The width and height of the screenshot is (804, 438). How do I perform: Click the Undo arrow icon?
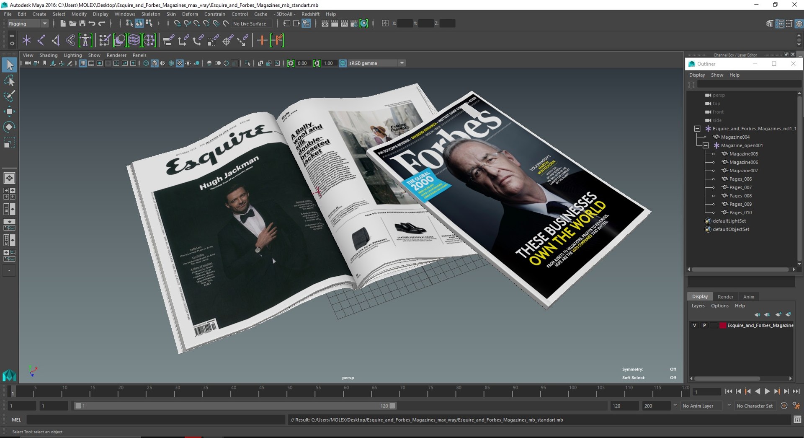92,23
